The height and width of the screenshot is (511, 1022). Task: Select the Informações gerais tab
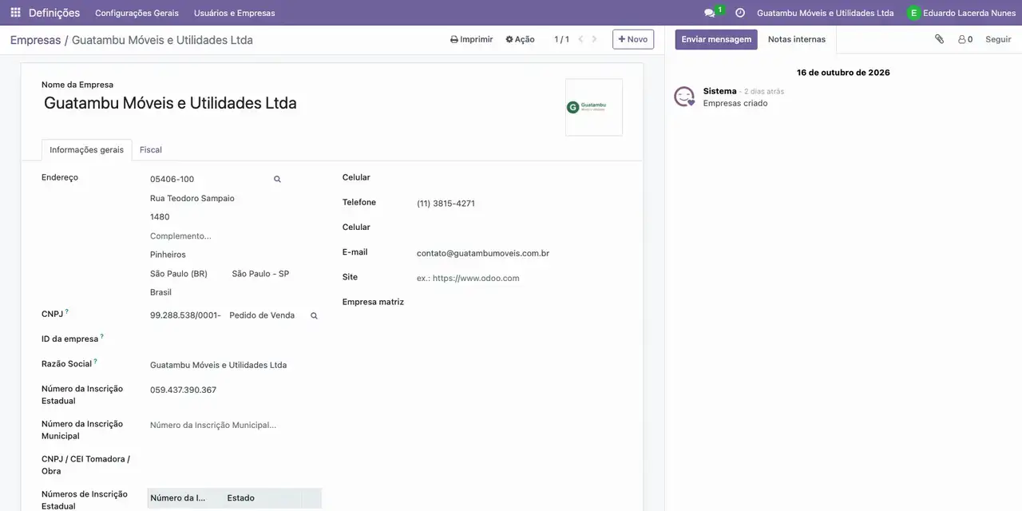coord(87,150)
